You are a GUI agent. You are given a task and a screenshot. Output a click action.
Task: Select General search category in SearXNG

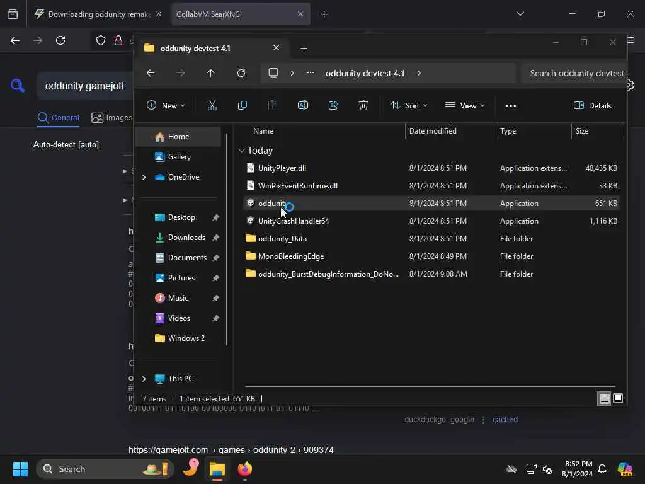pos(58,118)
